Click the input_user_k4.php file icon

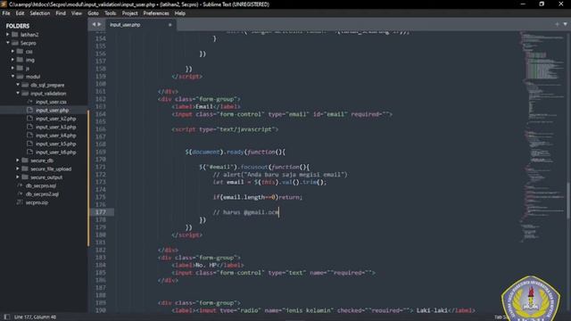(x=29, y=135)
